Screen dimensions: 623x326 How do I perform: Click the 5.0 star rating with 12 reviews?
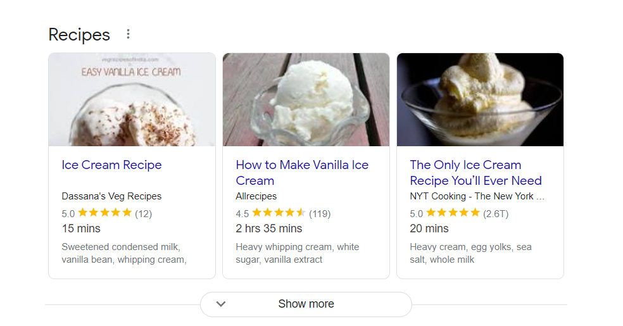click(x=106, y=213)
